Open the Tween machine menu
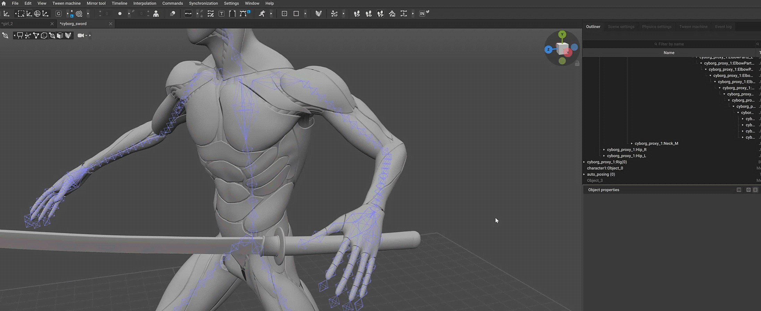 coord(66,3)
